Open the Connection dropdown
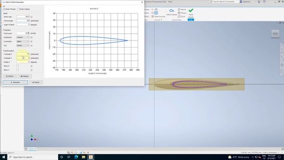This screenshot has width=284, height=160. click(x=23, y=41)
